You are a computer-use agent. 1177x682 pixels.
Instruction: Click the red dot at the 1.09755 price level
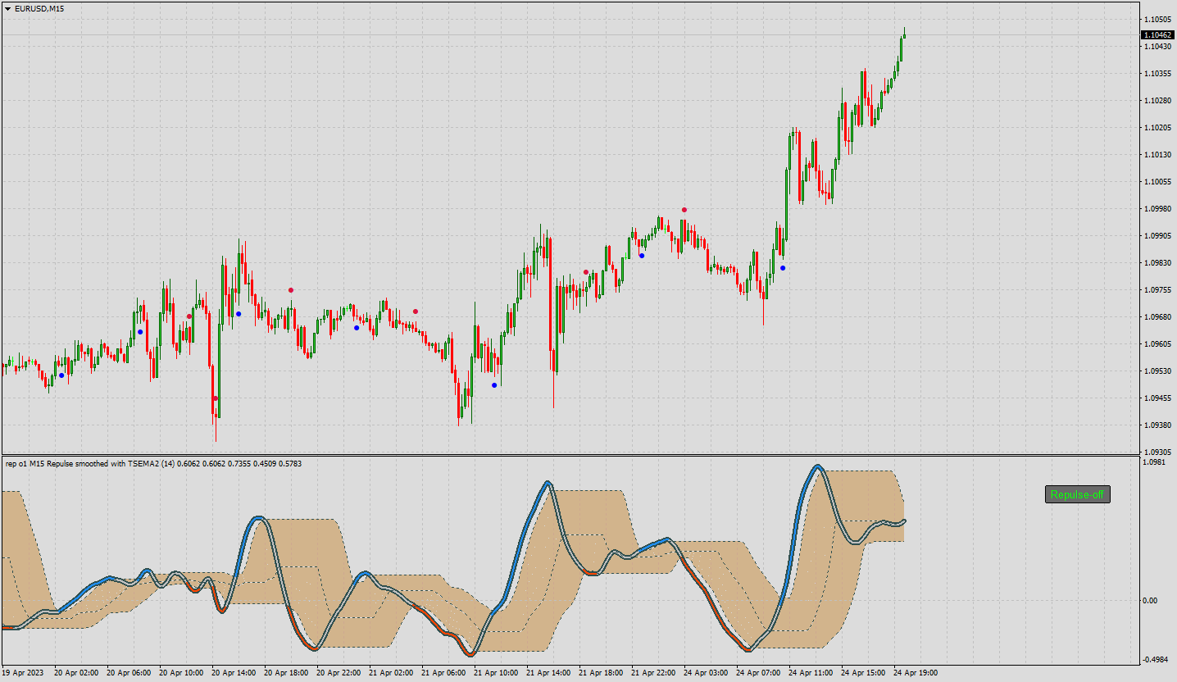click(291, 290)
